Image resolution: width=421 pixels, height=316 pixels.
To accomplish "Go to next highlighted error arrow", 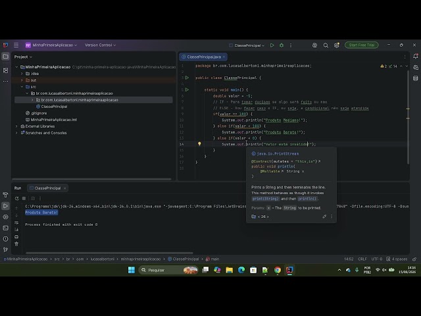I will point(407,66).
